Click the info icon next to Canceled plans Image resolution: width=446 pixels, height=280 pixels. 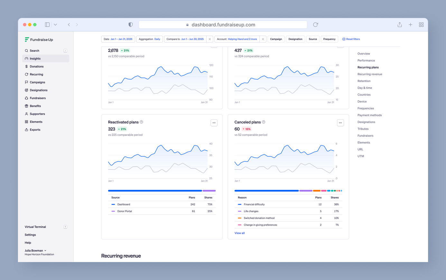(264, 122)
